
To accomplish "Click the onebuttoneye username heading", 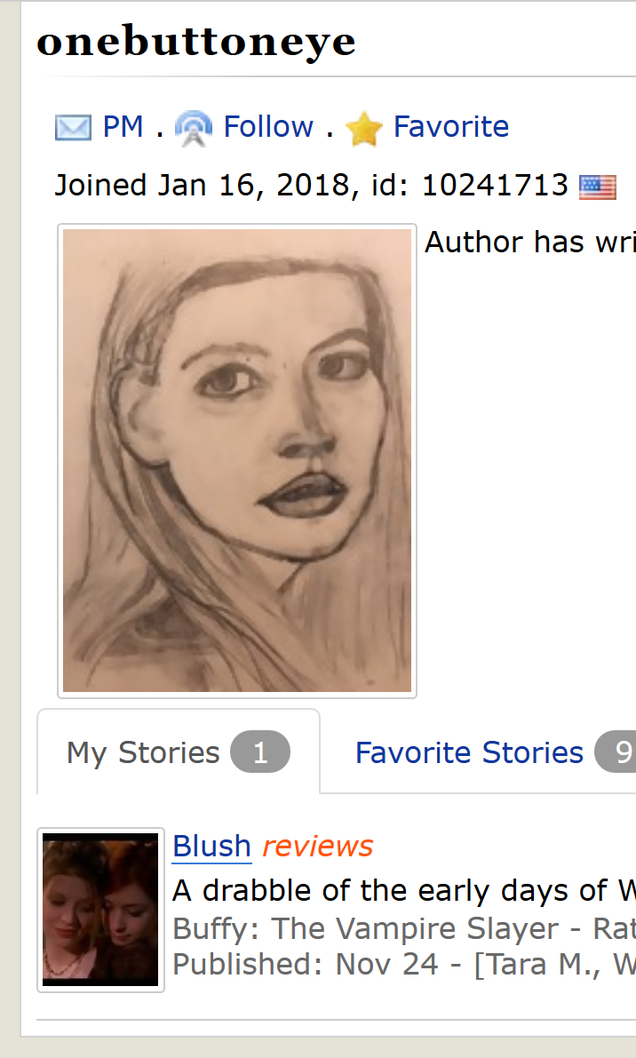I will coord(195,42).
